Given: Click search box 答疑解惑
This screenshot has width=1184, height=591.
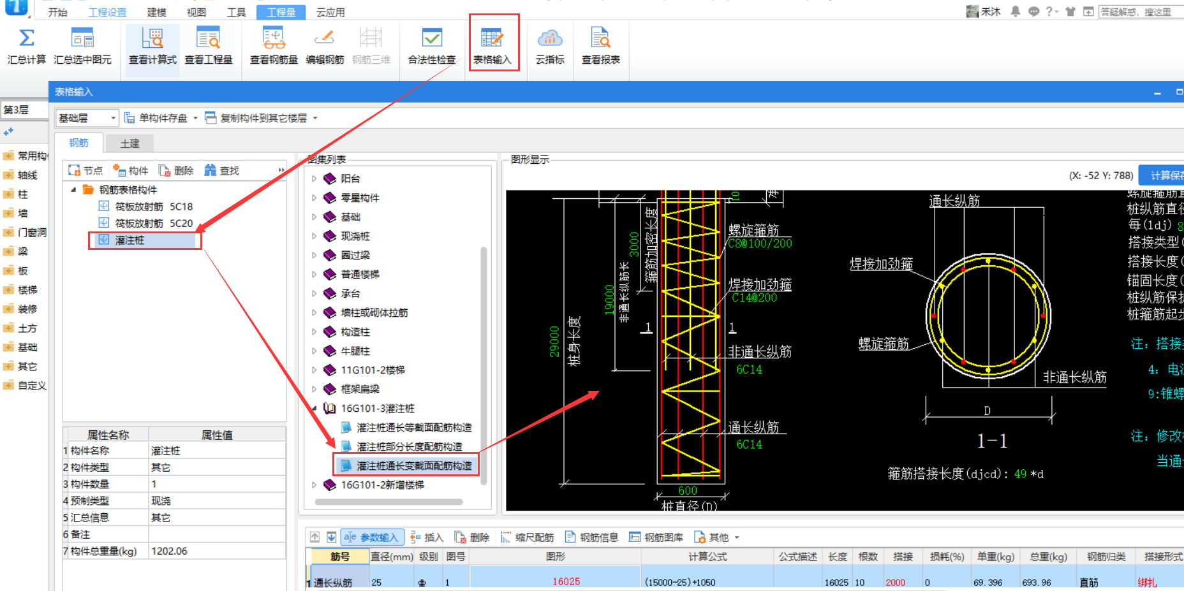Looking at the screenshot, I should 1141,11.
